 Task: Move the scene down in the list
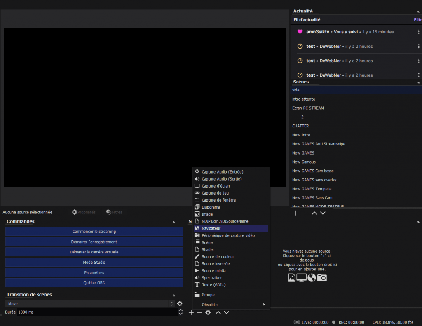click(323, 213)
